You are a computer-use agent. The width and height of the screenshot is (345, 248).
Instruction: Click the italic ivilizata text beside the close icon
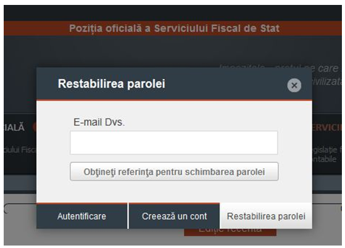pyautogui.click(x=327, y=81)
